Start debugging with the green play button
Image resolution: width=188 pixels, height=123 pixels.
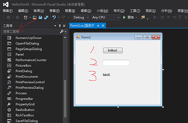[x=124, y=17]
